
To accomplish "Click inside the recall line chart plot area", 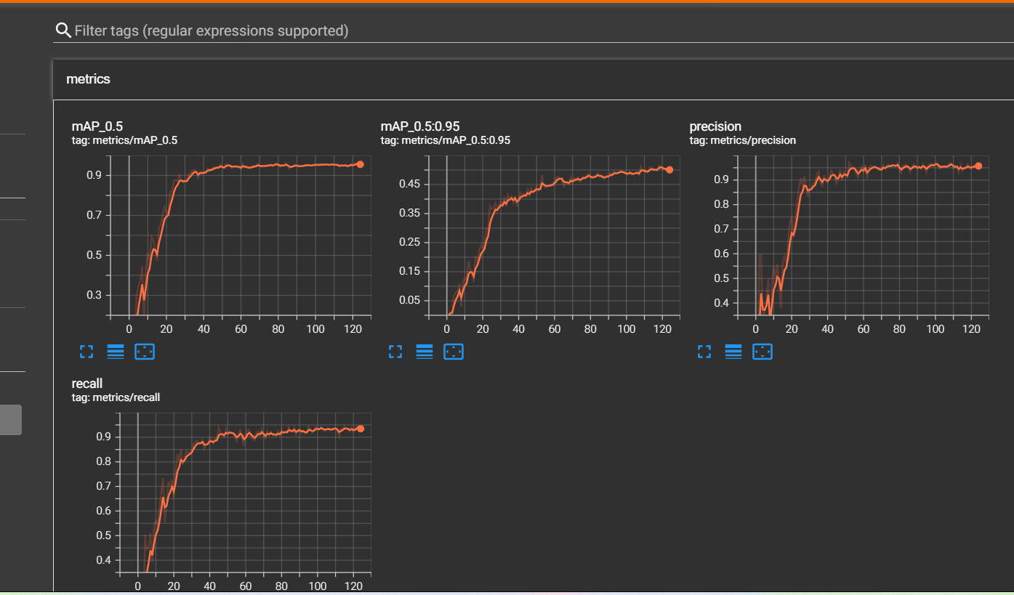I will point(244,494).
